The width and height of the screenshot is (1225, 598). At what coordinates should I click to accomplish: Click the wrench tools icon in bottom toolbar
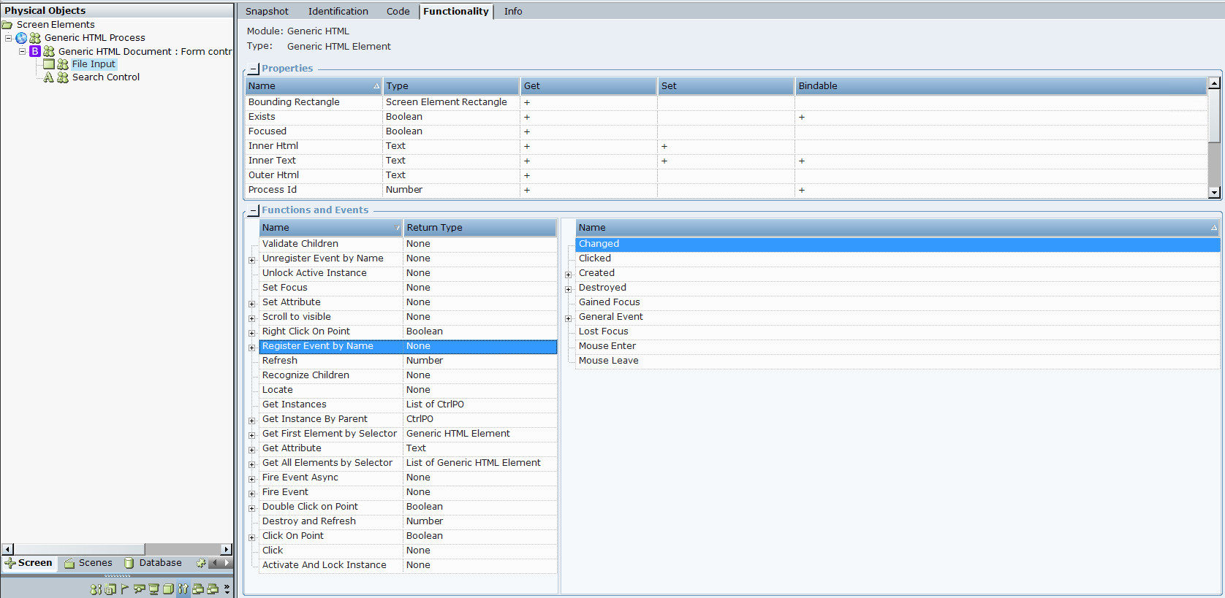point(183,589)
